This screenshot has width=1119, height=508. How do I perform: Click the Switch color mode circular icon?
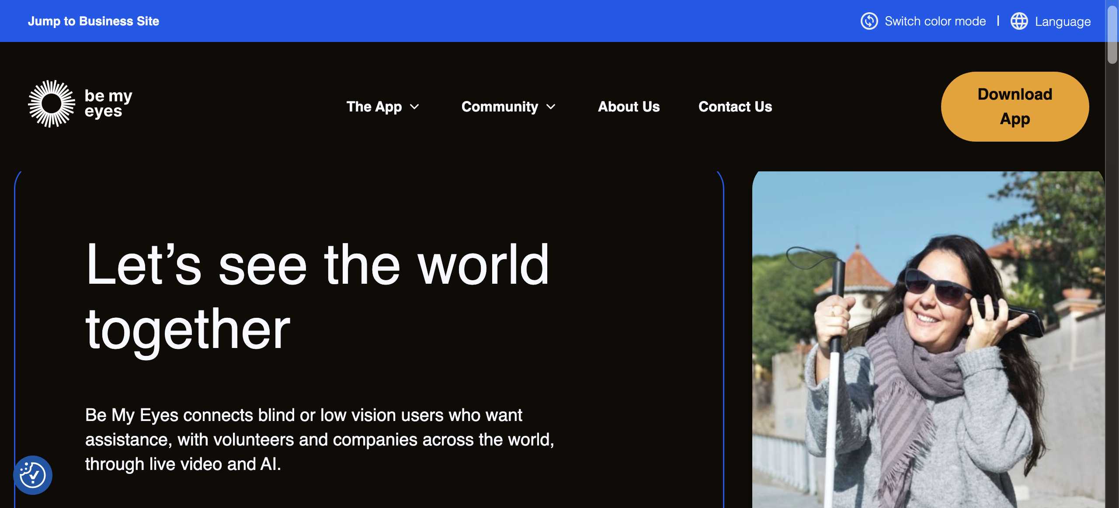[x=869, y=21]
